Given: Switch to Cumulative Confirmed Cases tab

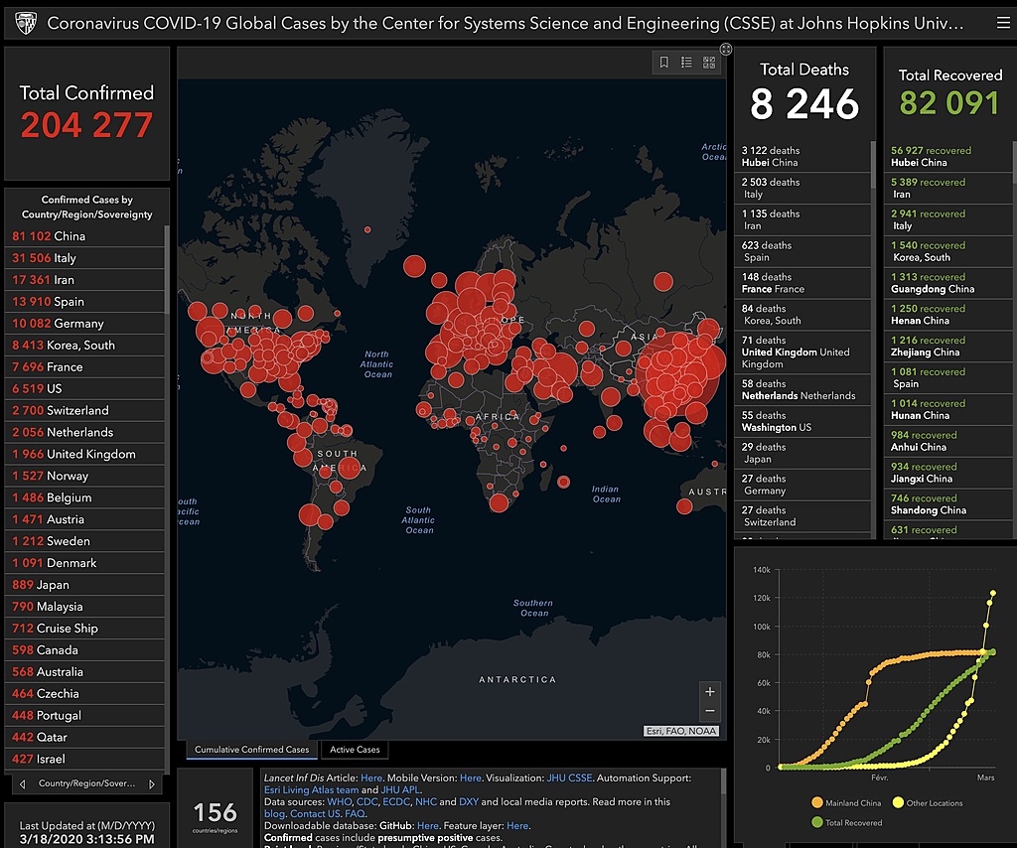Looking at the screenshot, I should click(251, 750).
